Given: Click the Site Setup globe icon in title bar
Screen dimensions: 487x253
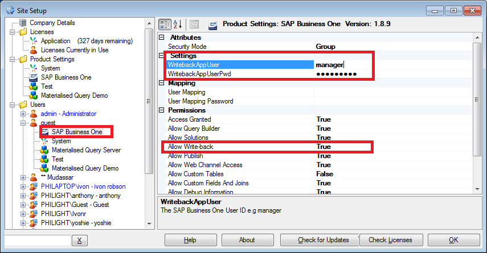Looking at the screenshot, I should tap(10, 10).
